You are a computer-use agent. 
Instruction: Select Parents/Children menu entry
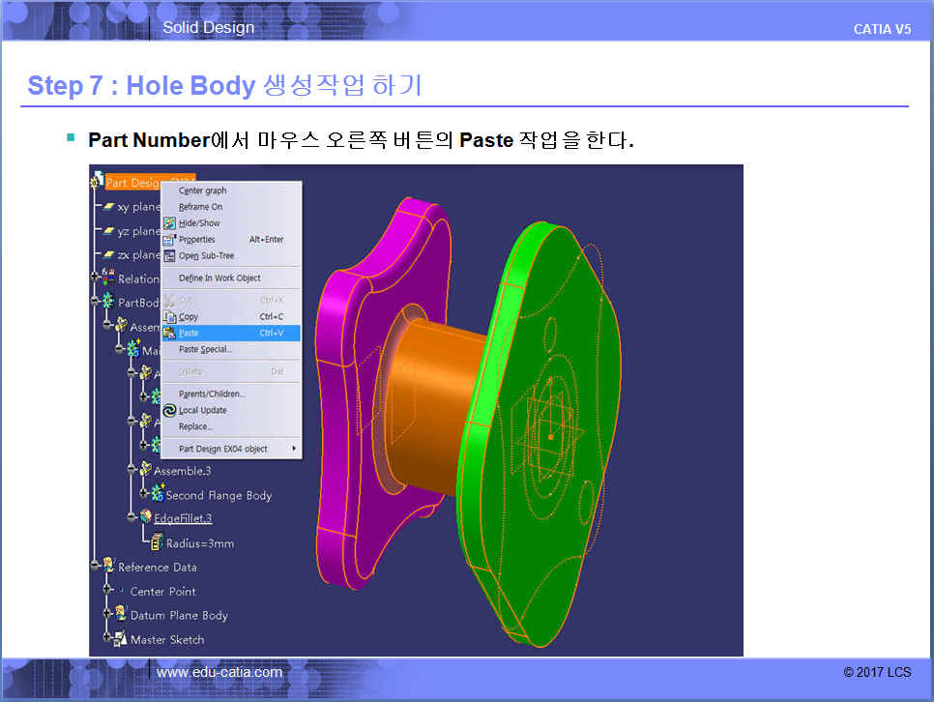click(212, 394)
